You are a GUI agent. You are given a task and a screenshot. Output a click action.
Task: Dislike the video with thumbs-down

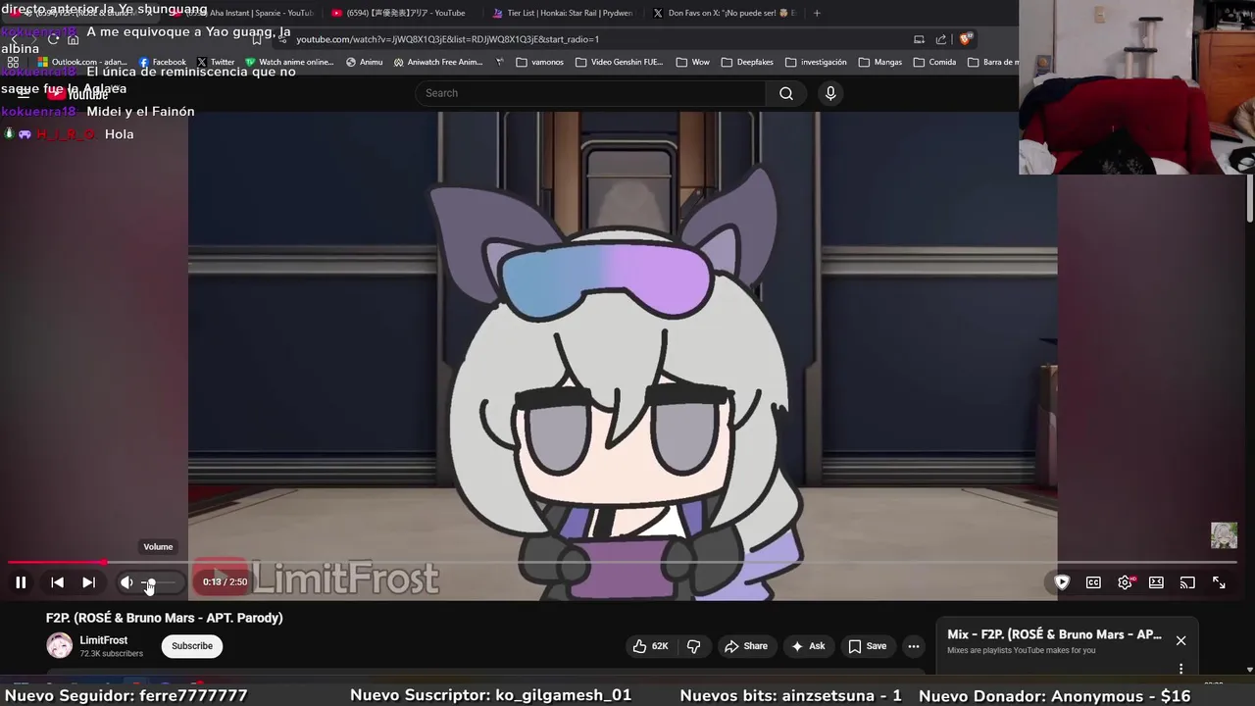tap(694, 646)
